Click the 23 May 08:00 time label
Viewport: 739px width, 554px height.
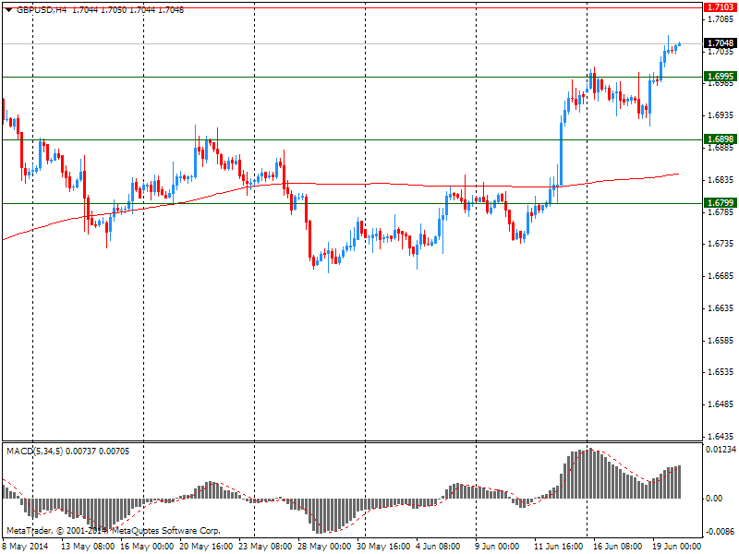(x=265, y=547)
